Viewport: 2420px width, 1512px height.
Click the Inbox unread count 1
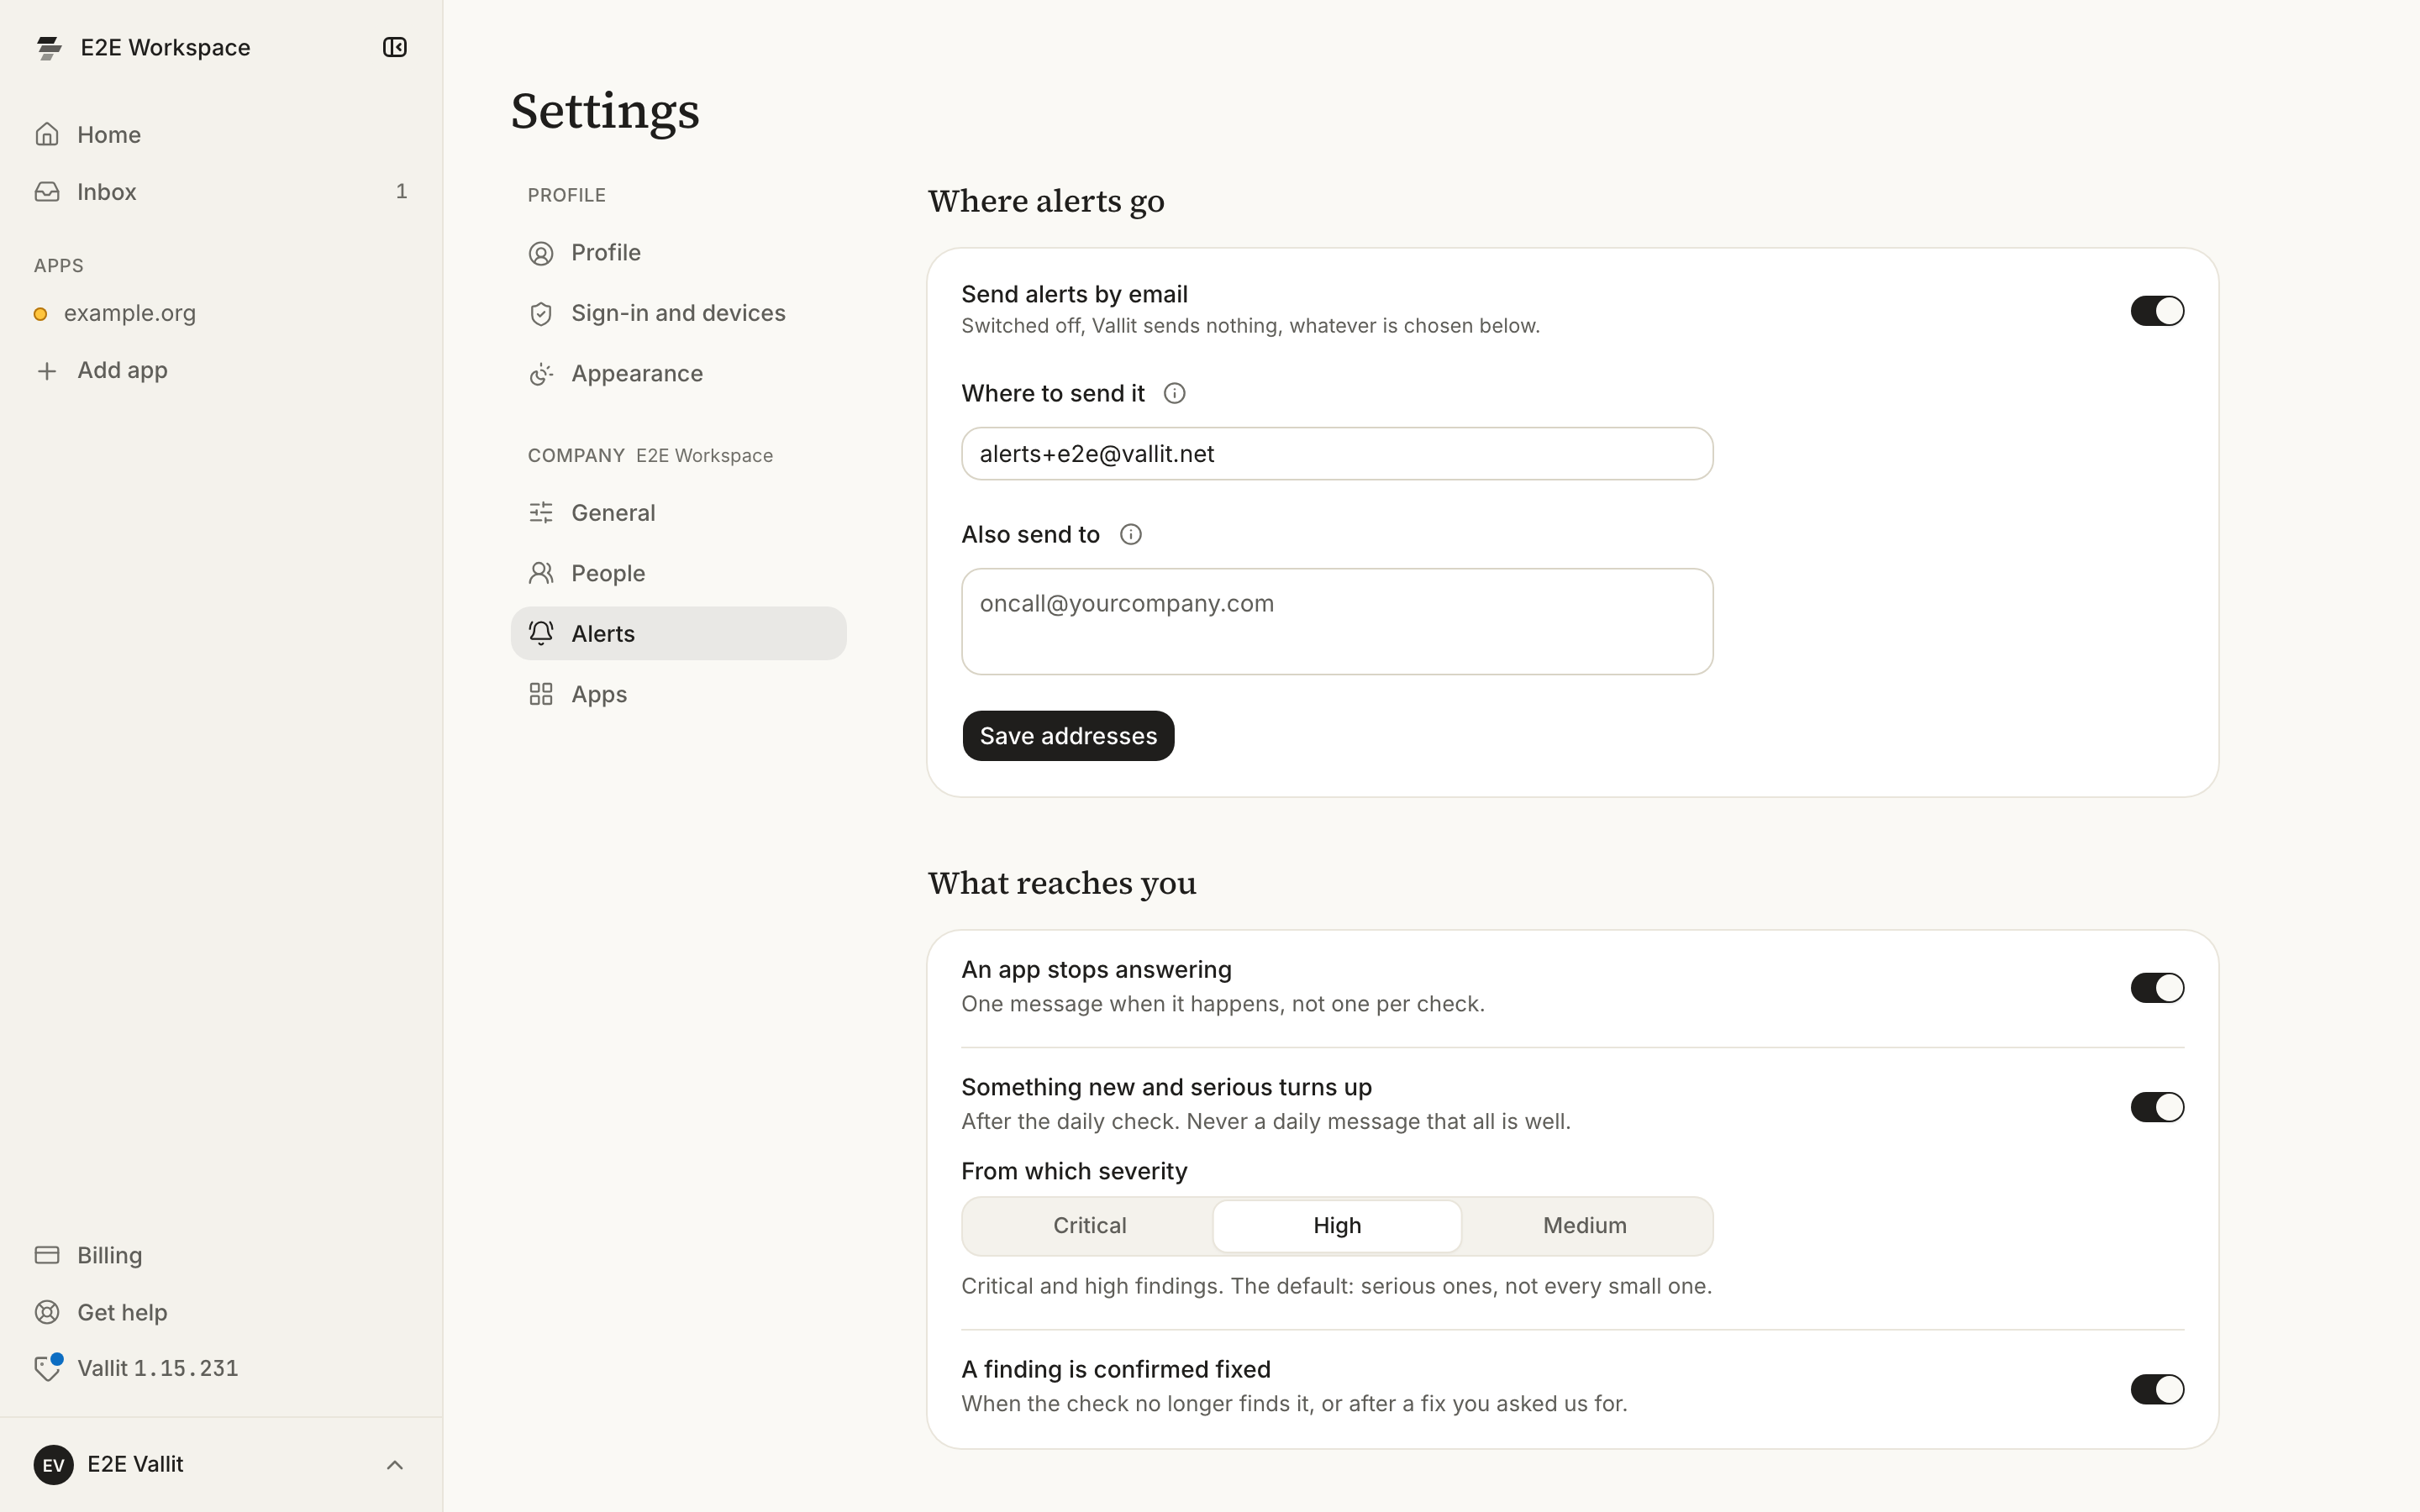point(401,191)
